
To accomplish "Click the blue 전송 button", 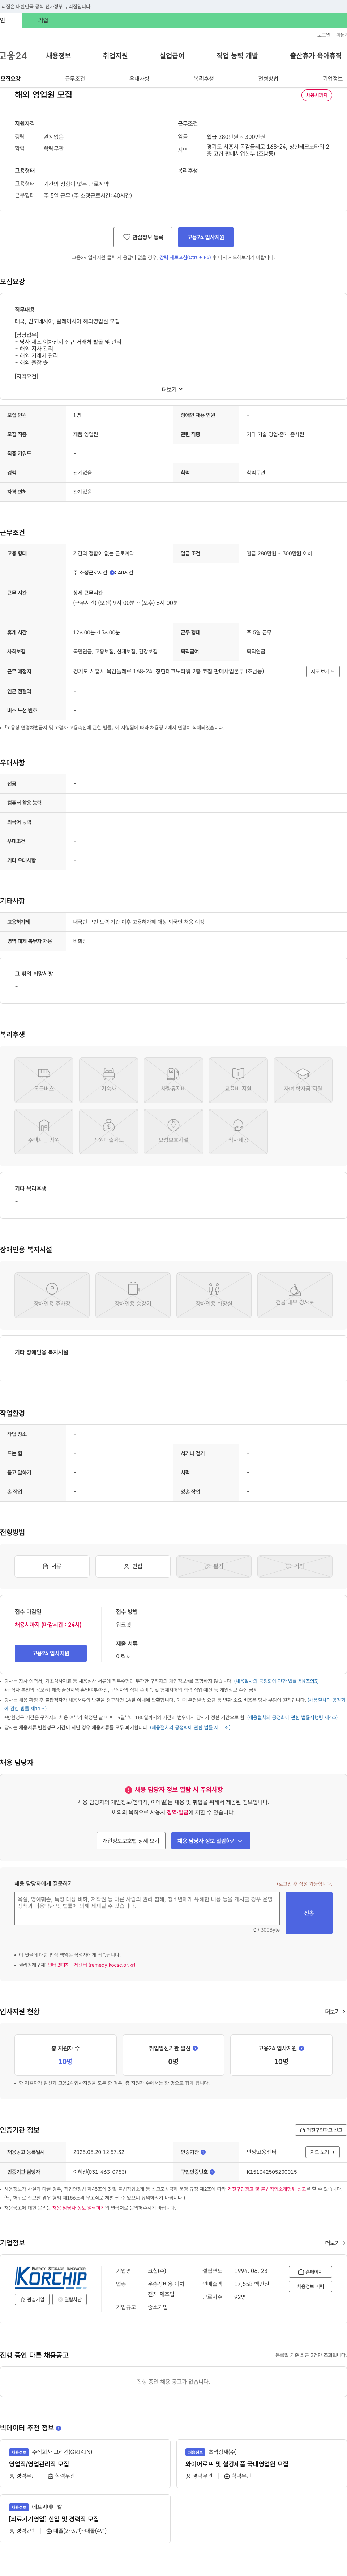I will (309, 1913).
